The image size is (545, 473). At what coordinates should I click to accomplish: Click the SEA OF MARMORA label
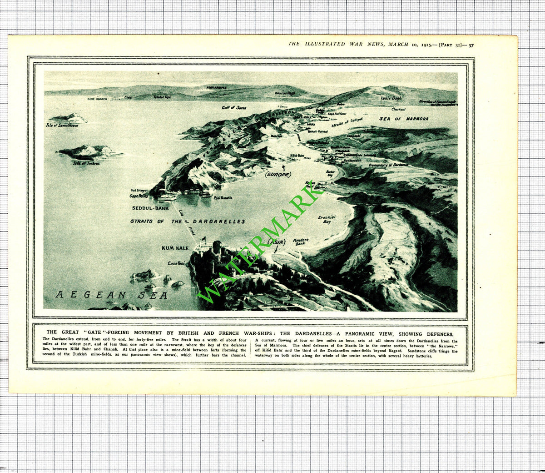404,119
